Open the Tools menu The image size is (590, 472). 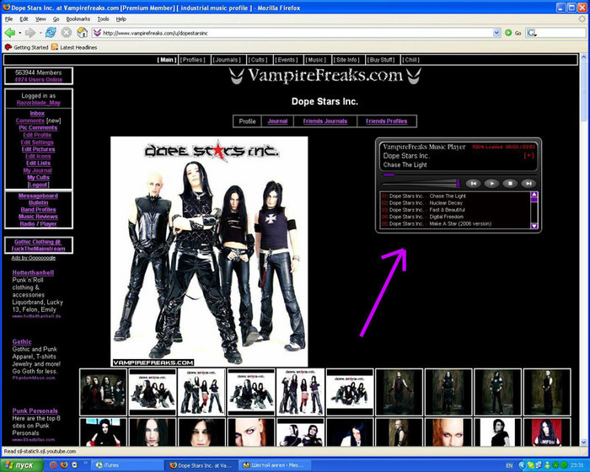(x=103, y=19)
